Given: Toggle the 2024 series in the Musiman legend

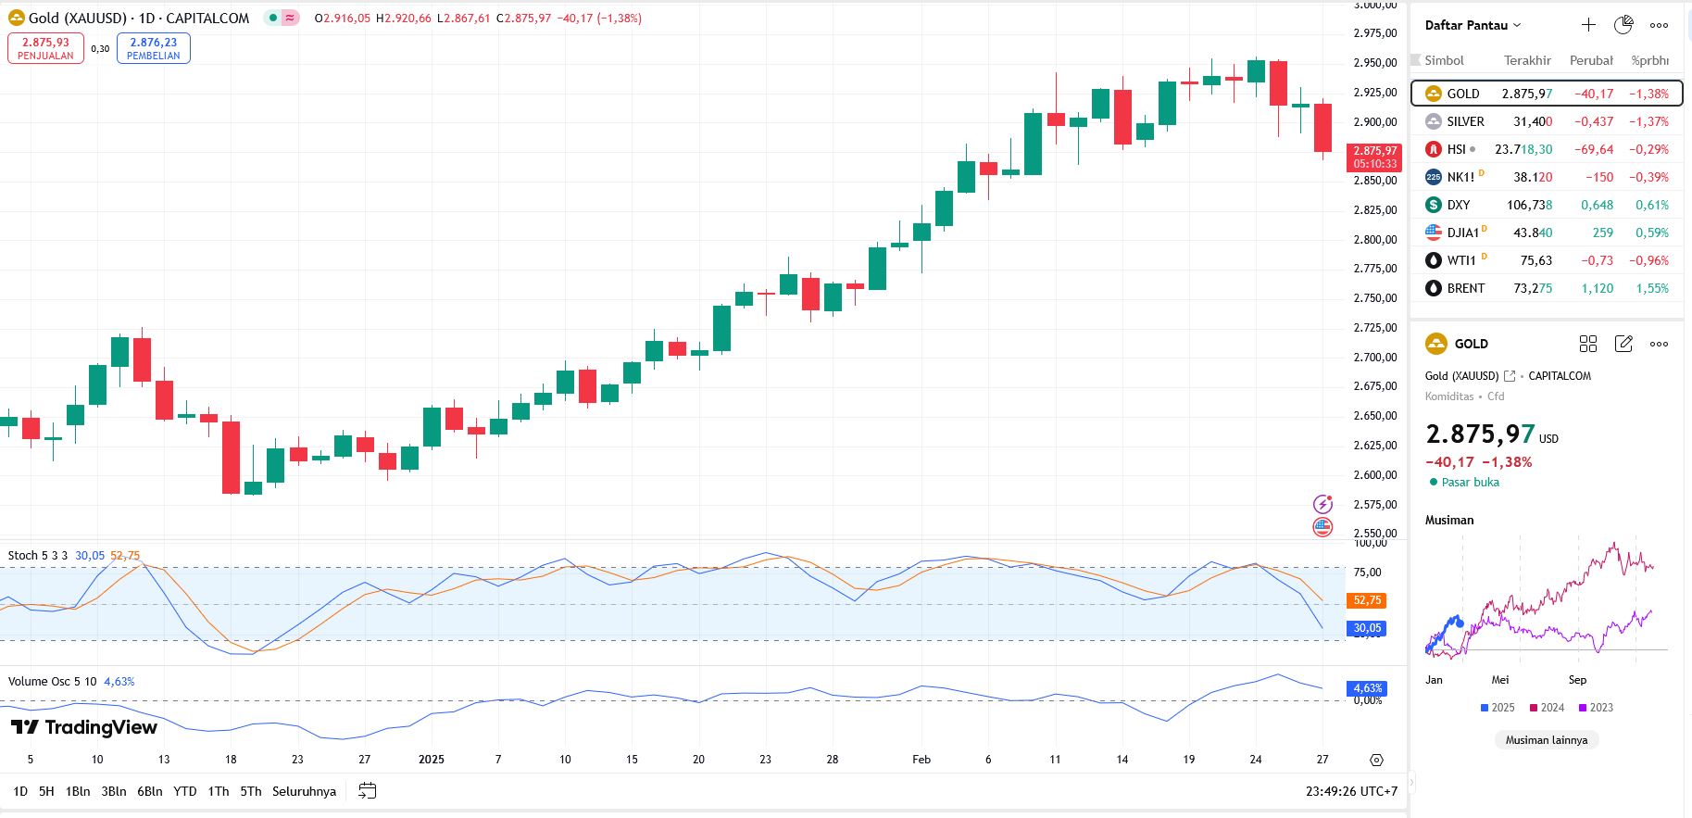Looking at the screenshot, I should pos(1547,708).
